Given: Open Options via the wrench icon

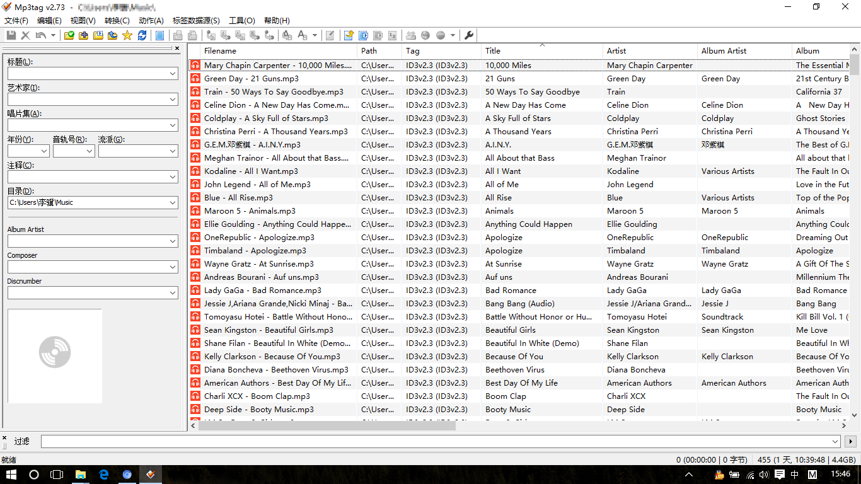Looking at the screenshot, I should pyautogui.click(x=468, y=35).
